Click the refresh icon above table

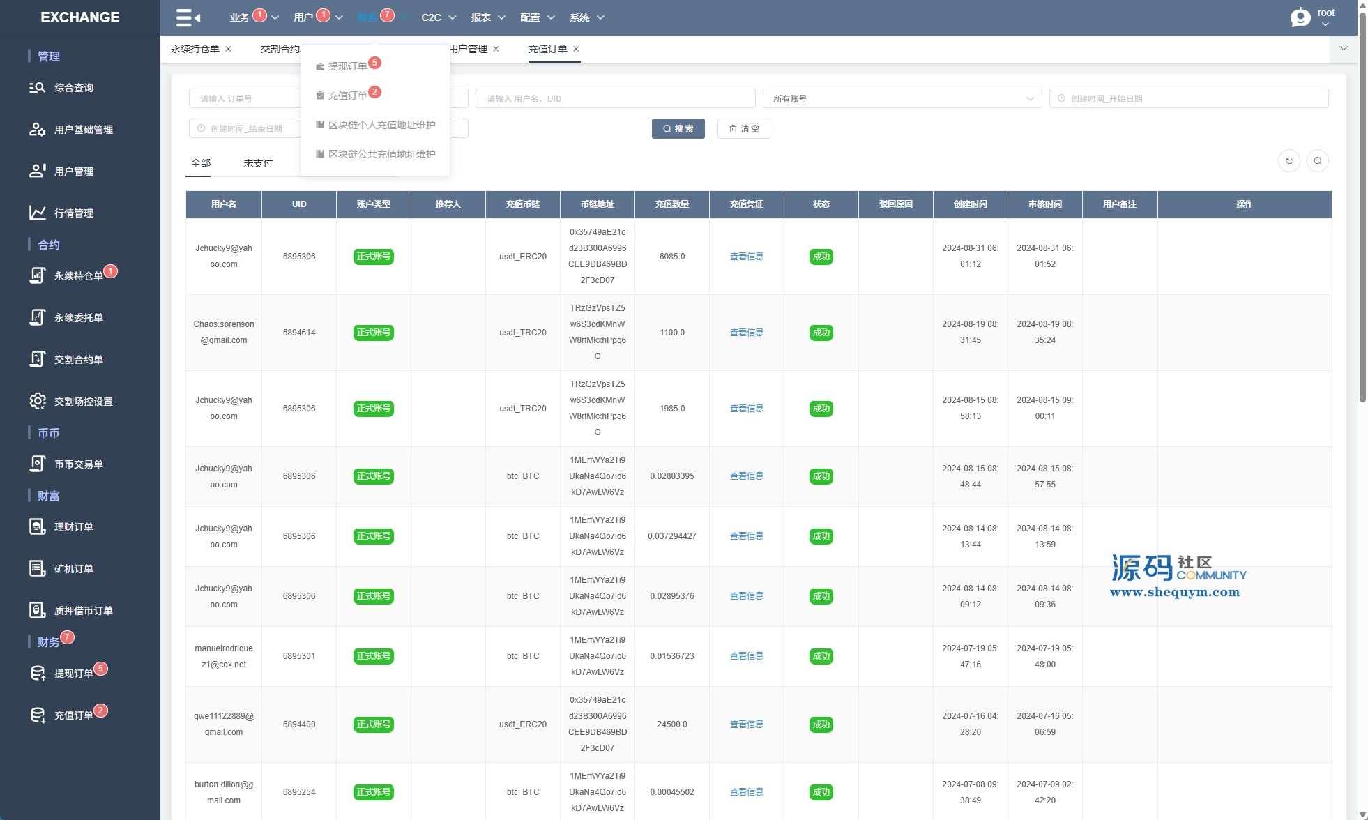pyautogui.click(x=1289, y=161)
